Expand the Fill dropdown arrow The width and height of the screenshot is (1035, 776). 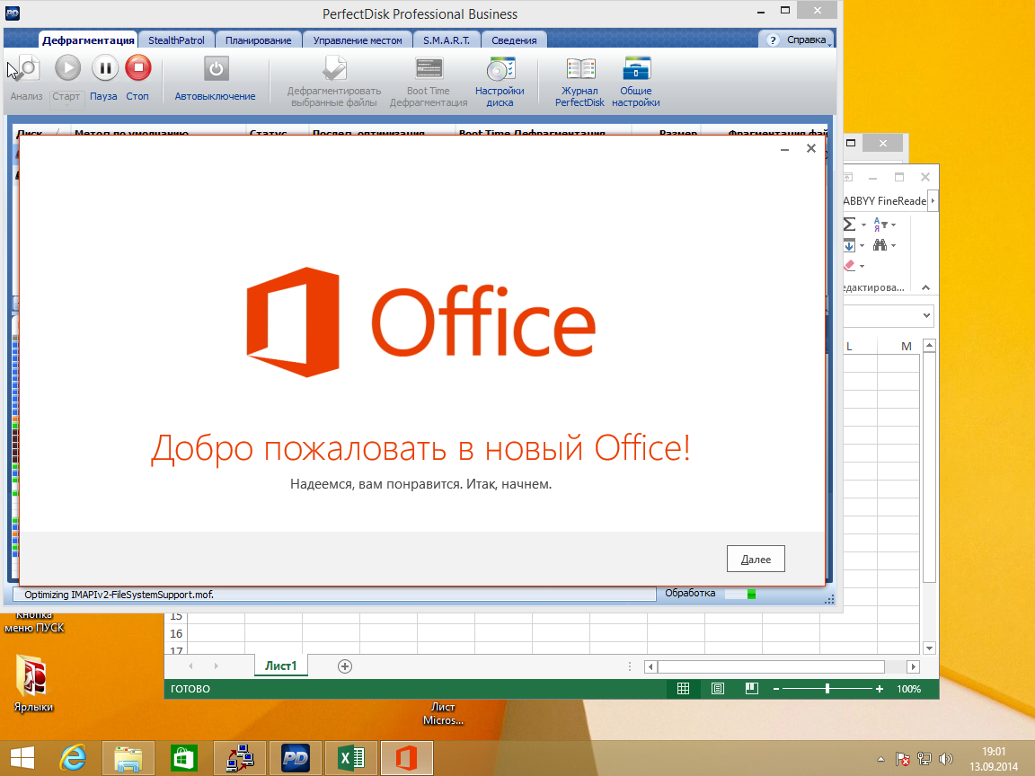862,246
